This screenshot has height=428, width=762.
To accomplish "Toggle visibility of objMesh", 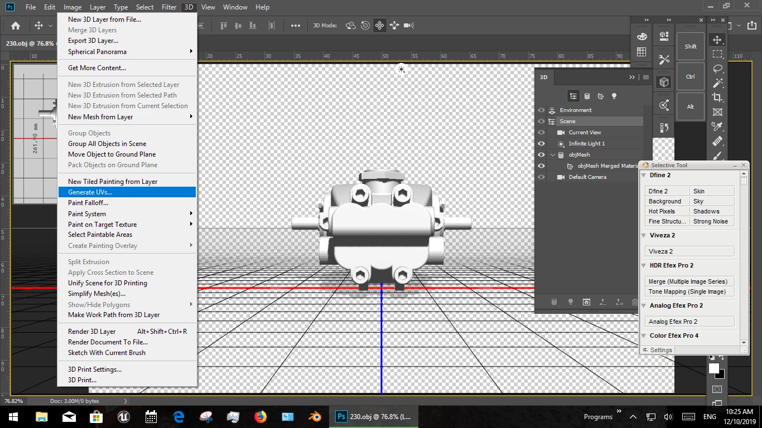I will (541, 154).
